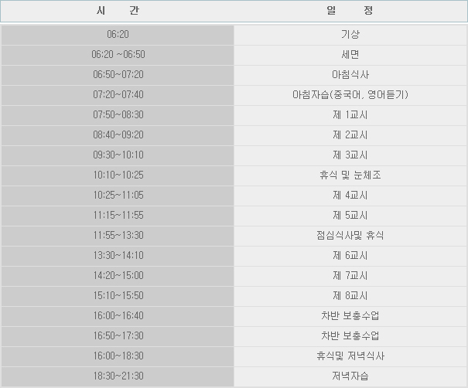Click the 제 2교시 cell
Image resolution: width=468 pixels, height=388 pixels.
point(350,135)
